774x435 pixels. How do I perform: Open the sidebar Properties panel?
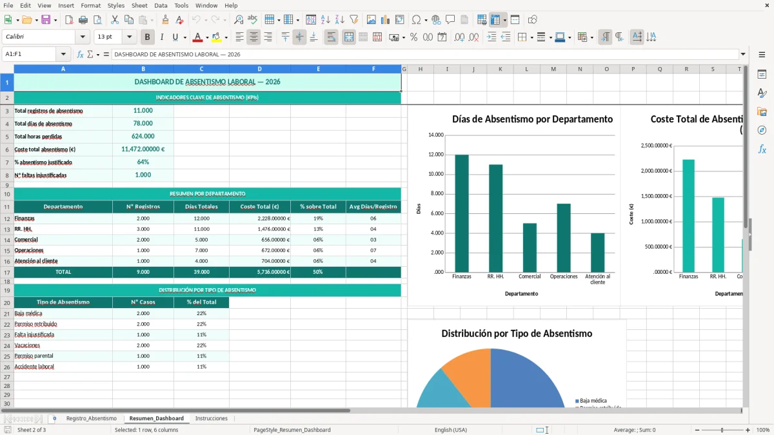pos(762,74)
